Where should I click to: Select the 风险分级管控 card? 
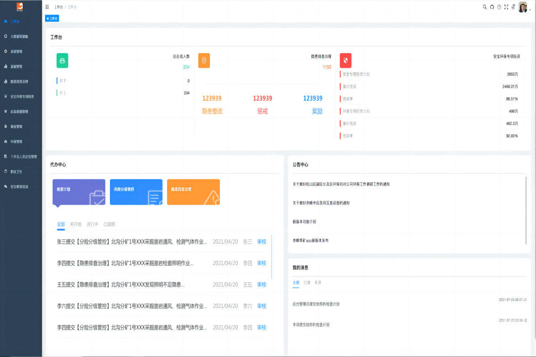click(x=136, y=192)
